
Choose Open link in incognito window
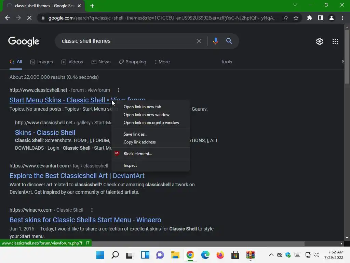click(151, 123)
